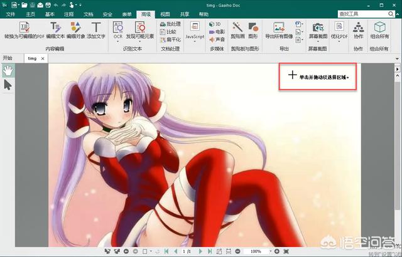The image size is (402, 257).
Task: Open Find Suspect Elements (发现可疑元素)
Action: (x=140, y=31)
